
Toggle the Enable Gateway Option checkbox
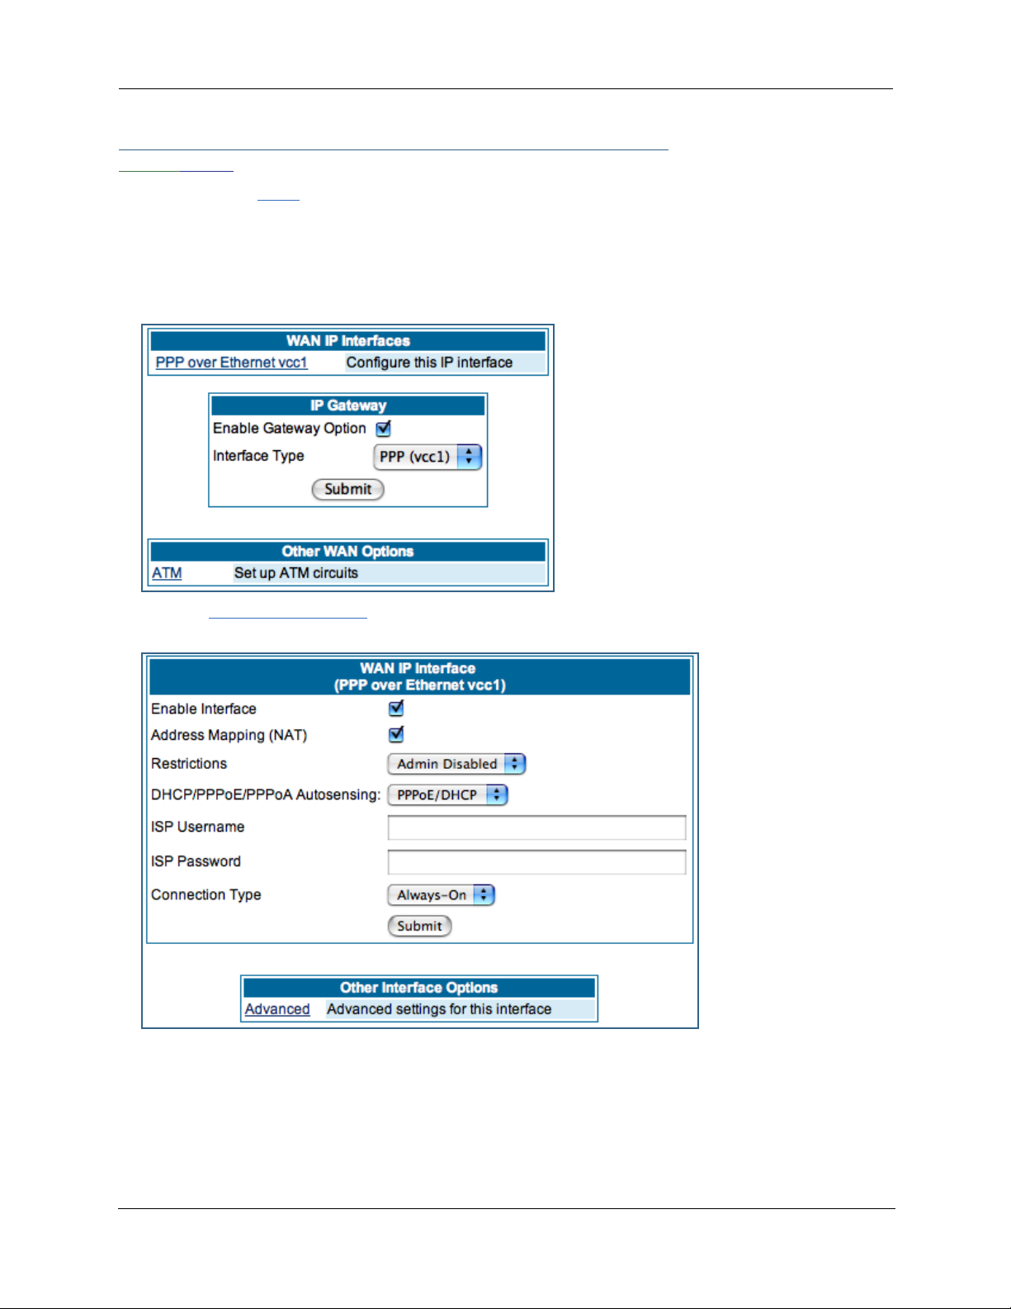click(x=384, y=428)
